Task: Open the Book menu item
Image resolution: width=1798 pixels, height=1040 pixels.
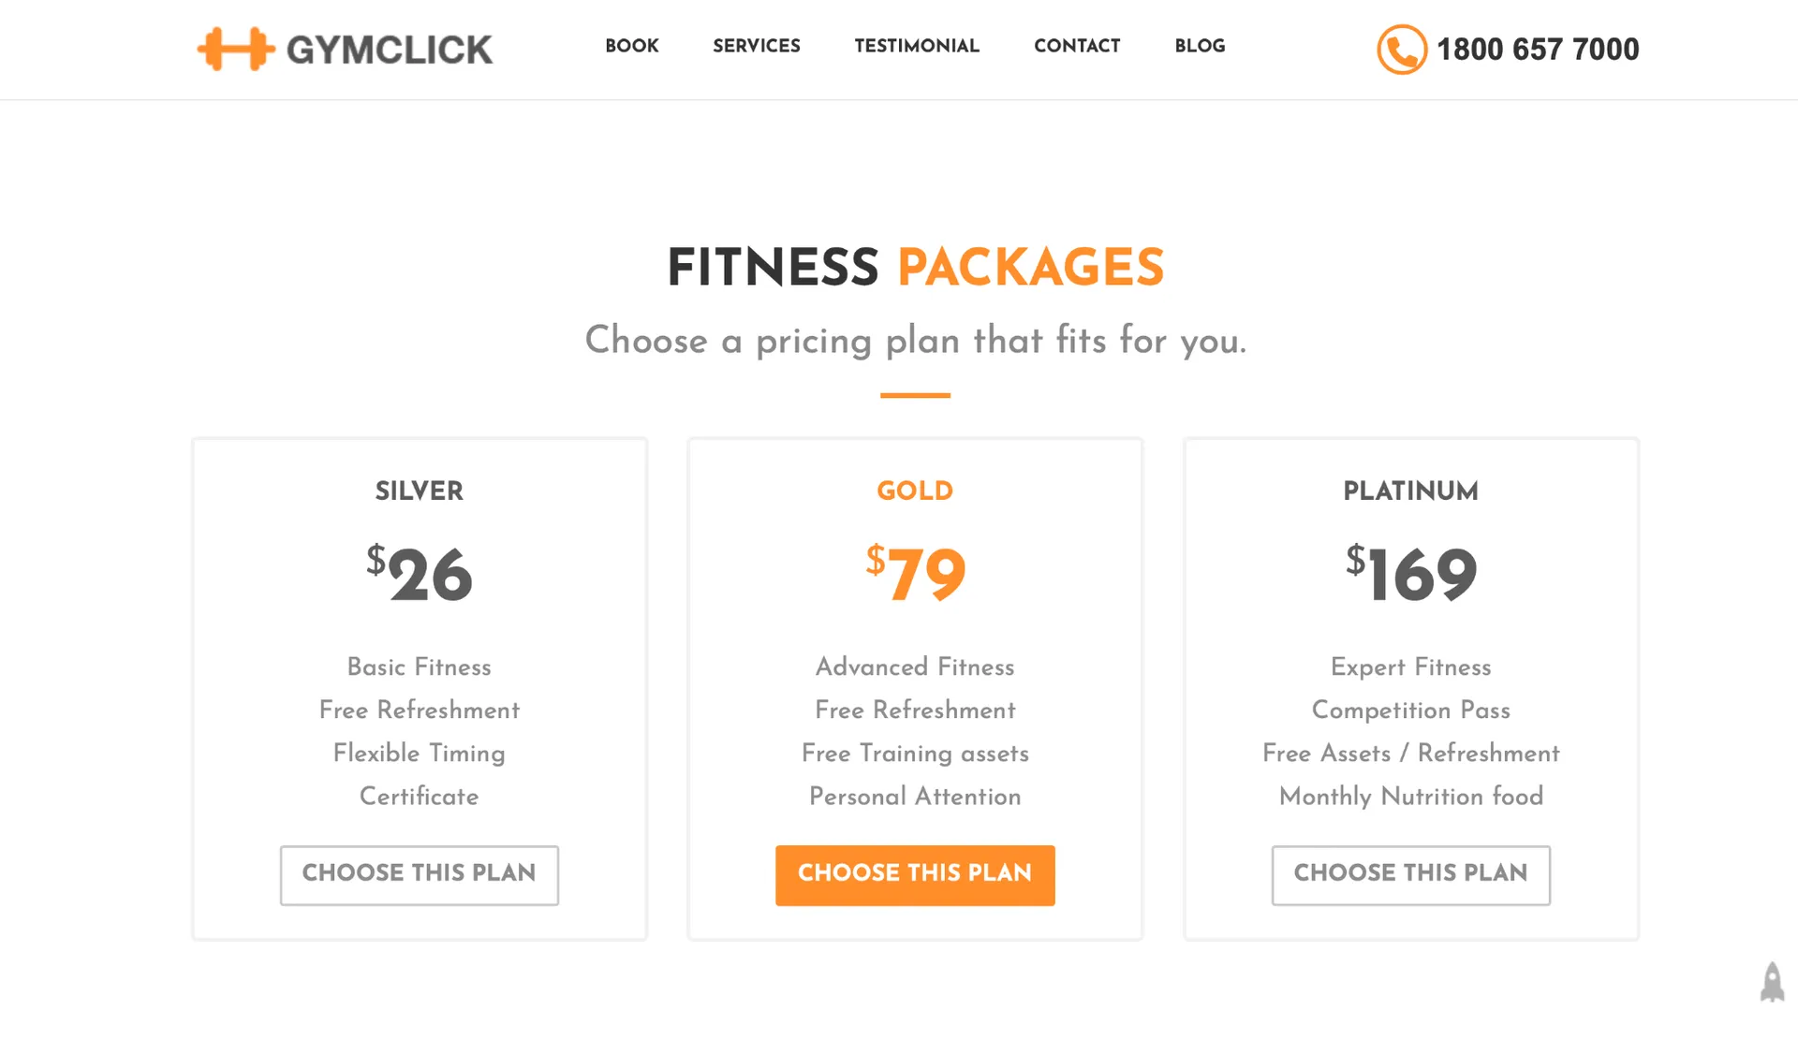Action: click(632, 46)
